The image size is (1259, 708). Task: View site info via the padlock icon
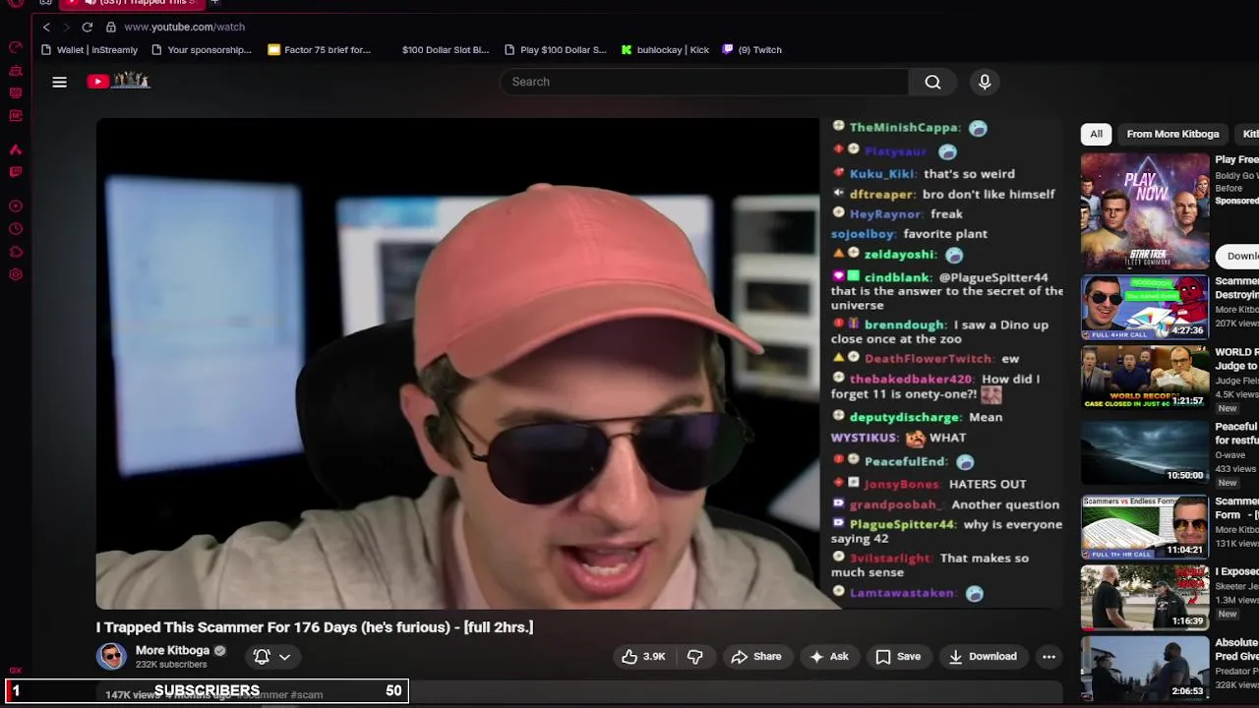pos(111,27)
